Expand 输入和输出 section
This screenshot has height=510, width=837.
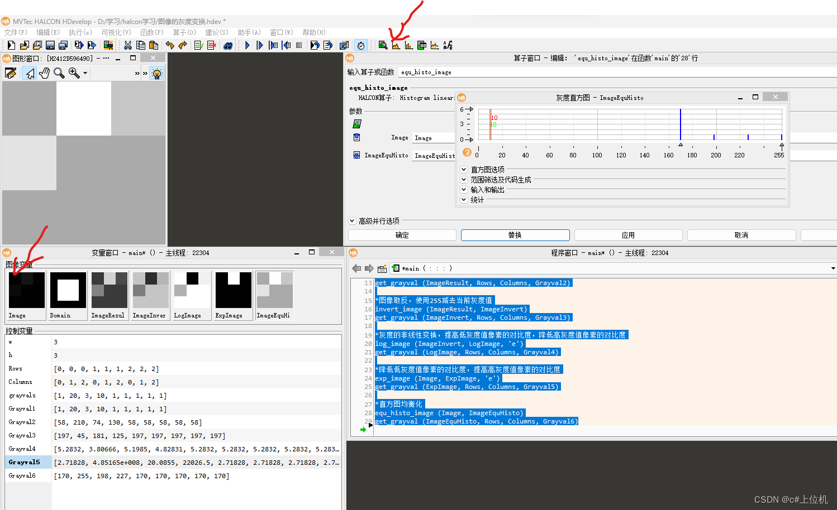[464, 190]
